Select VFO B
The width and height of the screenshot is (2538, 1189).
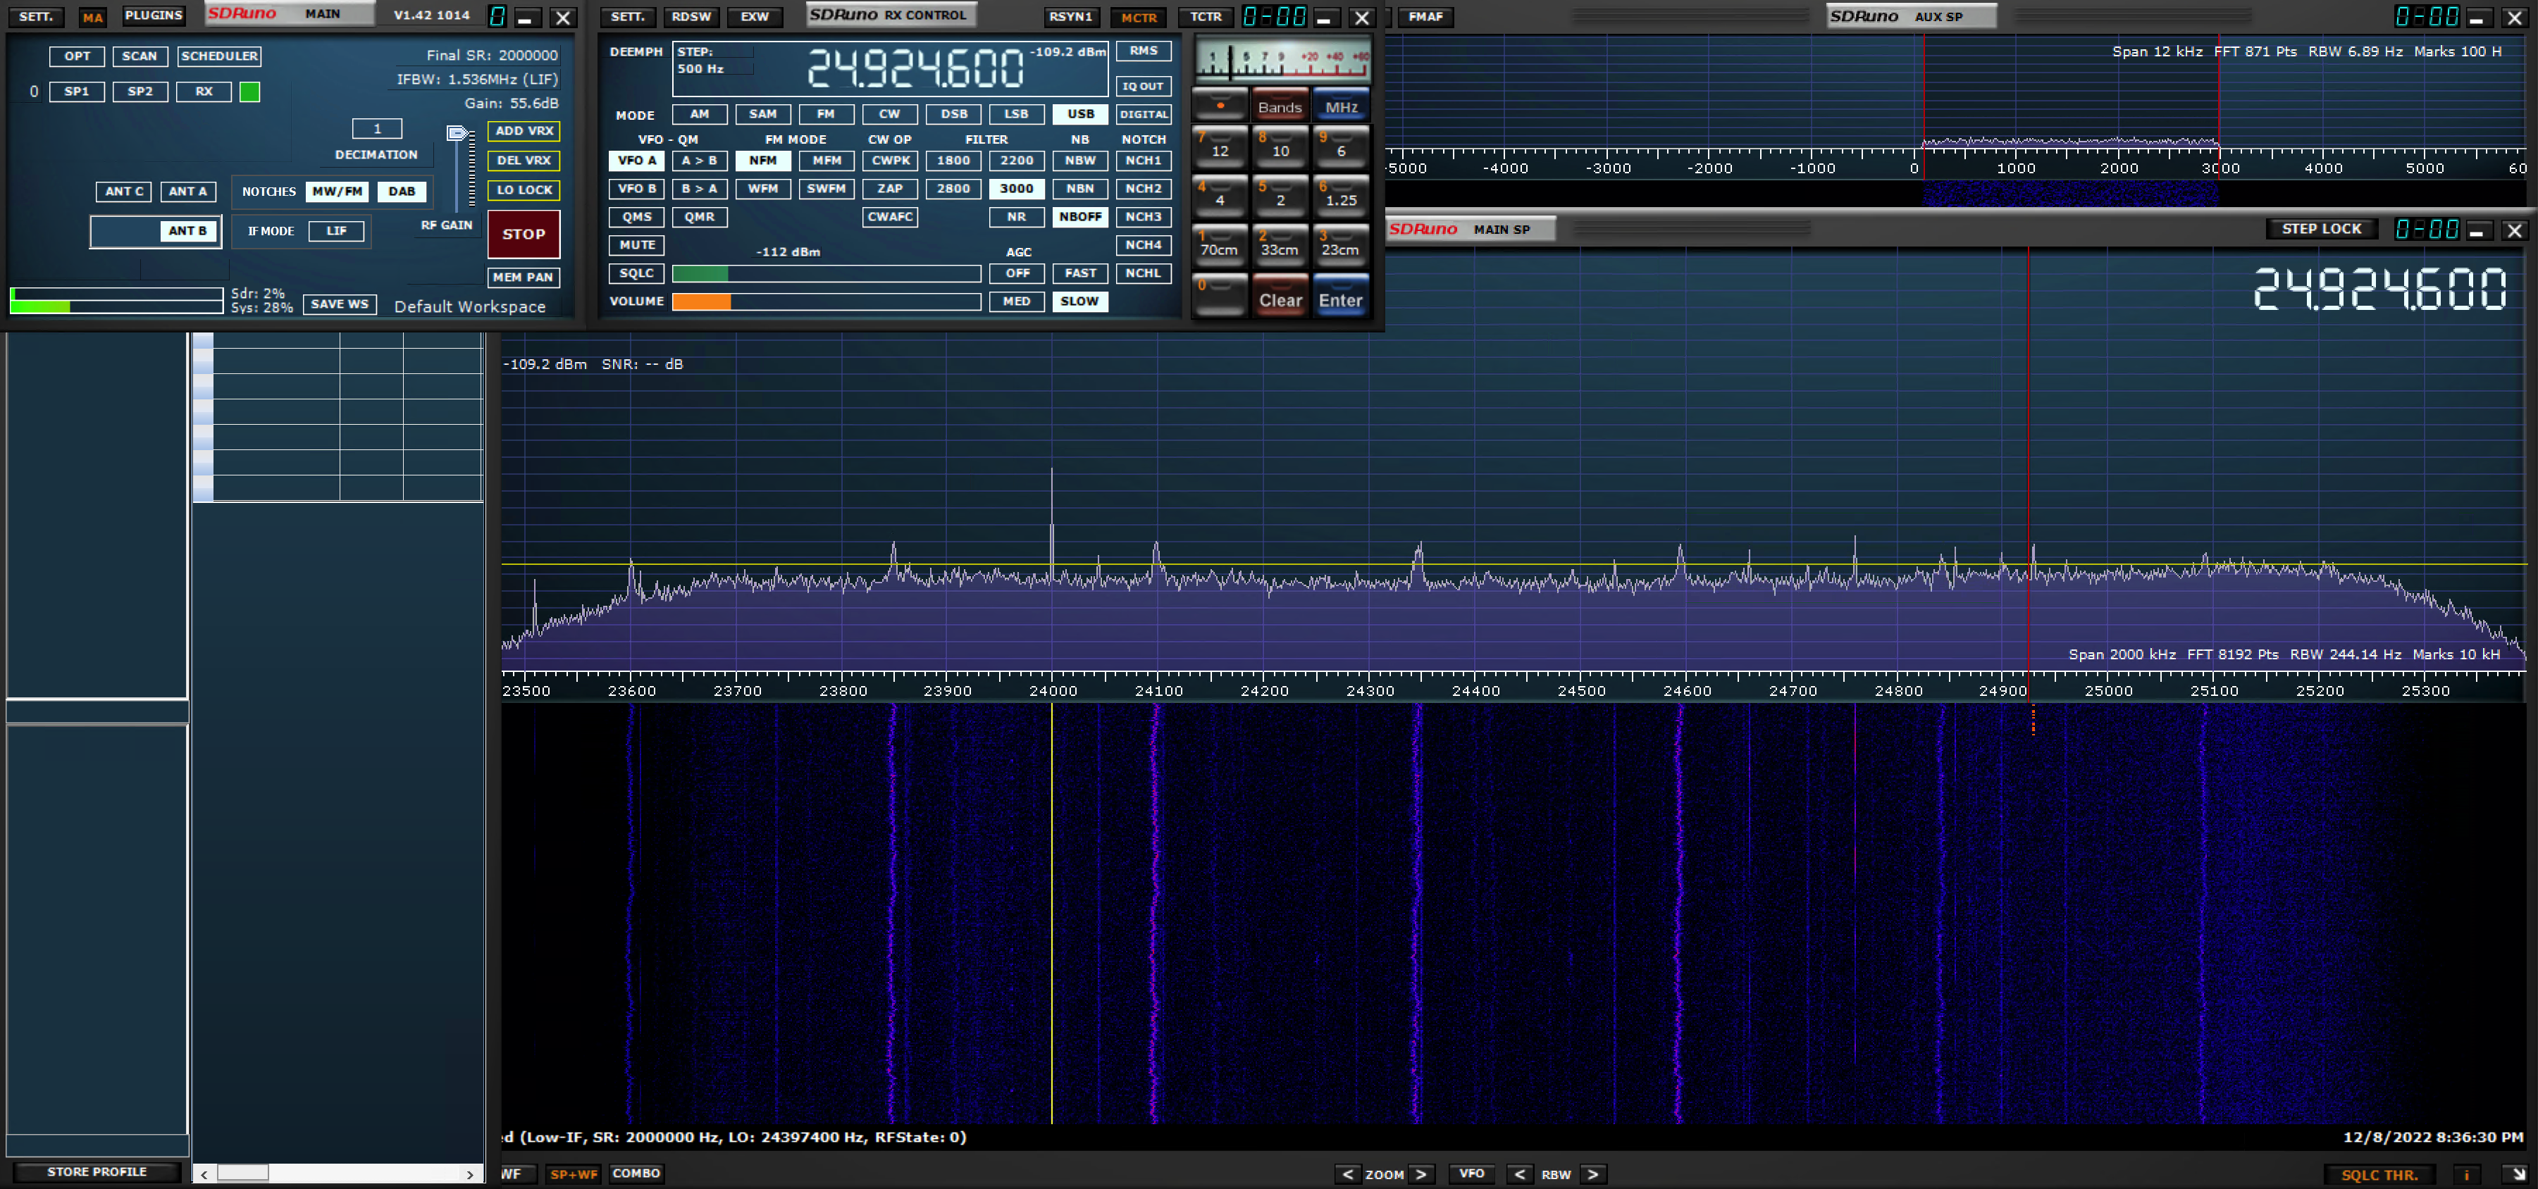click(636, 188)
